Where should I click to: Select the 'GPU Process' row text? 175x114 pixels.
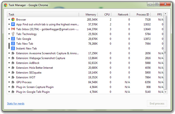(x=24, y=82)
